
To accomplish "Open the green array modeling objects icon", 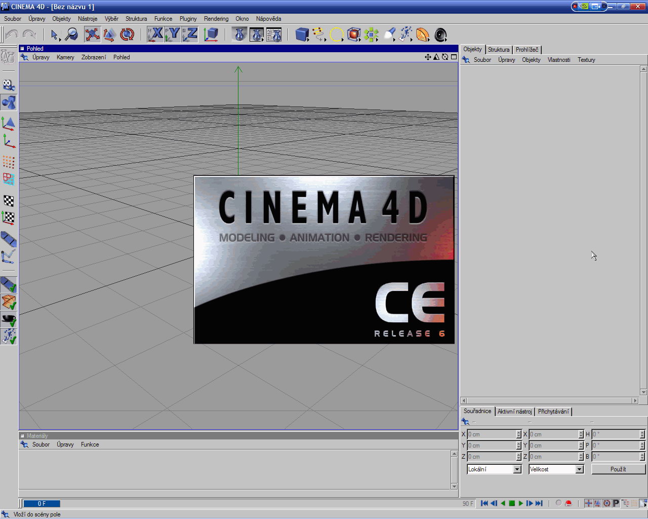I will point(371,34).
